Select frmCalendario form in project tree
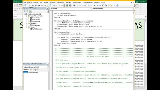Image resolution: width=160 pixels, height=90 pixels. [x=36, y=25]
